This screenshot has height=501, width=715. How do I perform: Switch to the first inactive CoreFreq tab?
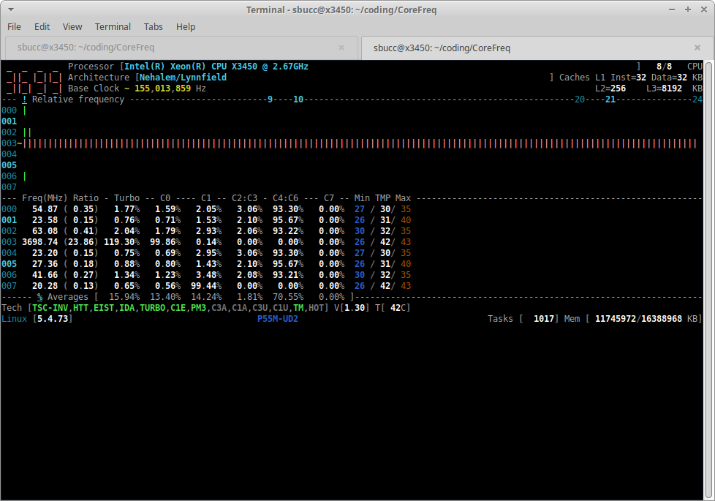[181, 48]
